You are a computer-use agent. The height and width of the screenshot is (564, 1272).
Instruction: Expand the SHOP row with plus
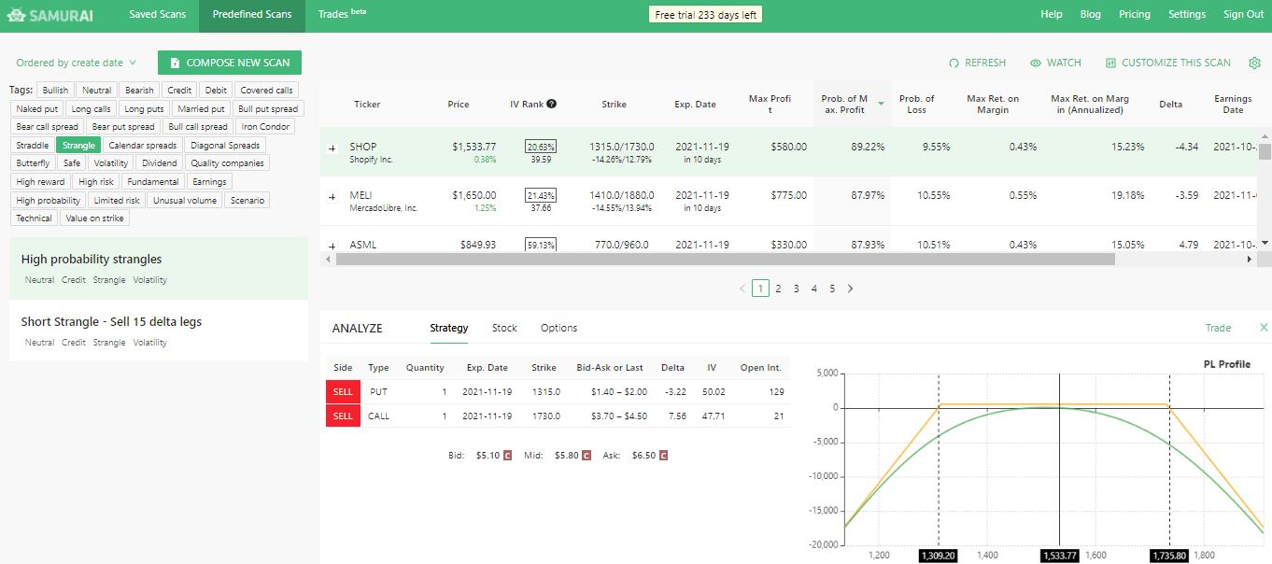pos(332,148)
